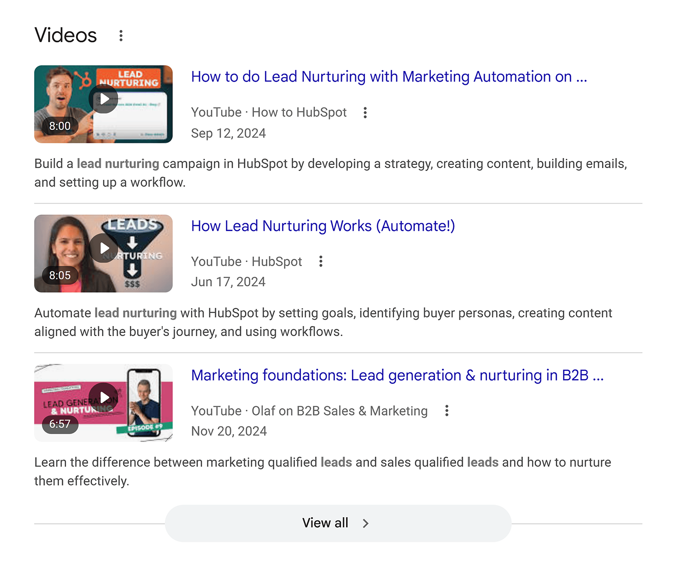This screenshot has height=567, width=674.
Task: Click the "Learn the difference between marketing qualified" description
Action: click(x=323, y=471)
